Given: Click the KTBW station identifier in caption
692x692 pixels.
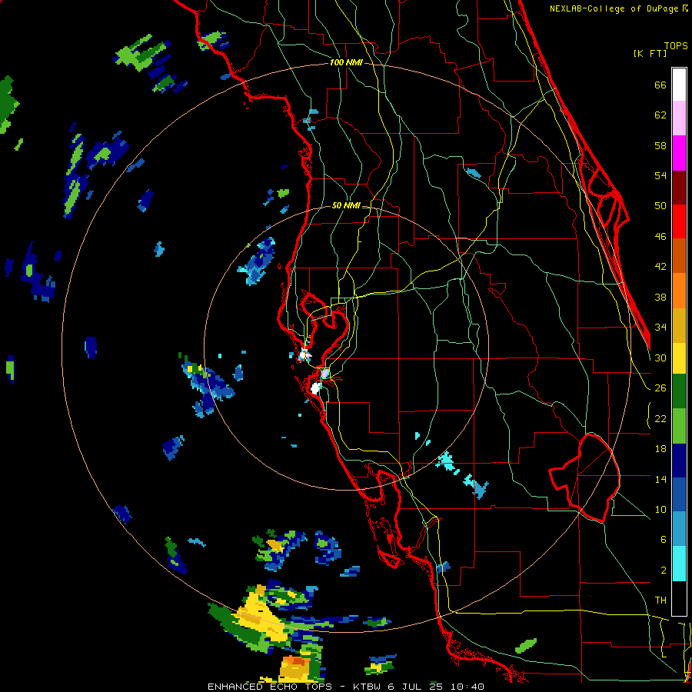Looking at the screenshot, I should 368,687.
